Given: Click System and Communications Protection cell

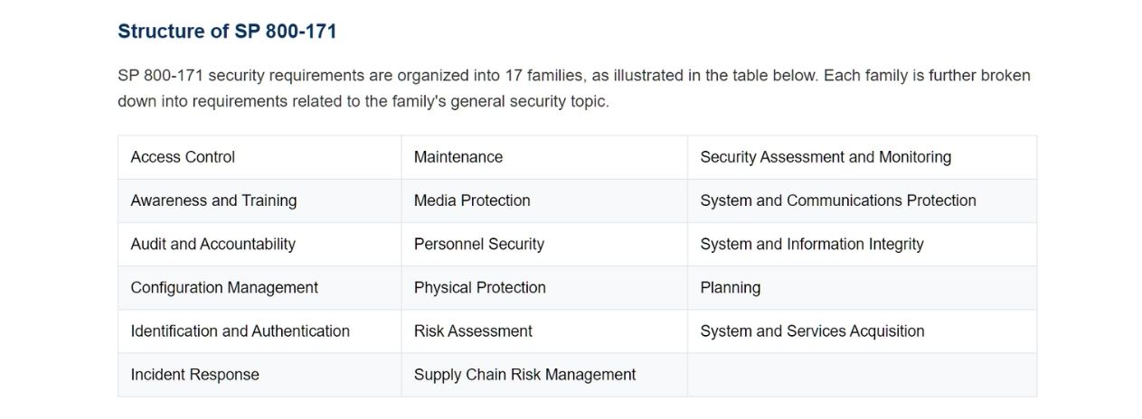Looking at the screenshot, I should (863, 200).
